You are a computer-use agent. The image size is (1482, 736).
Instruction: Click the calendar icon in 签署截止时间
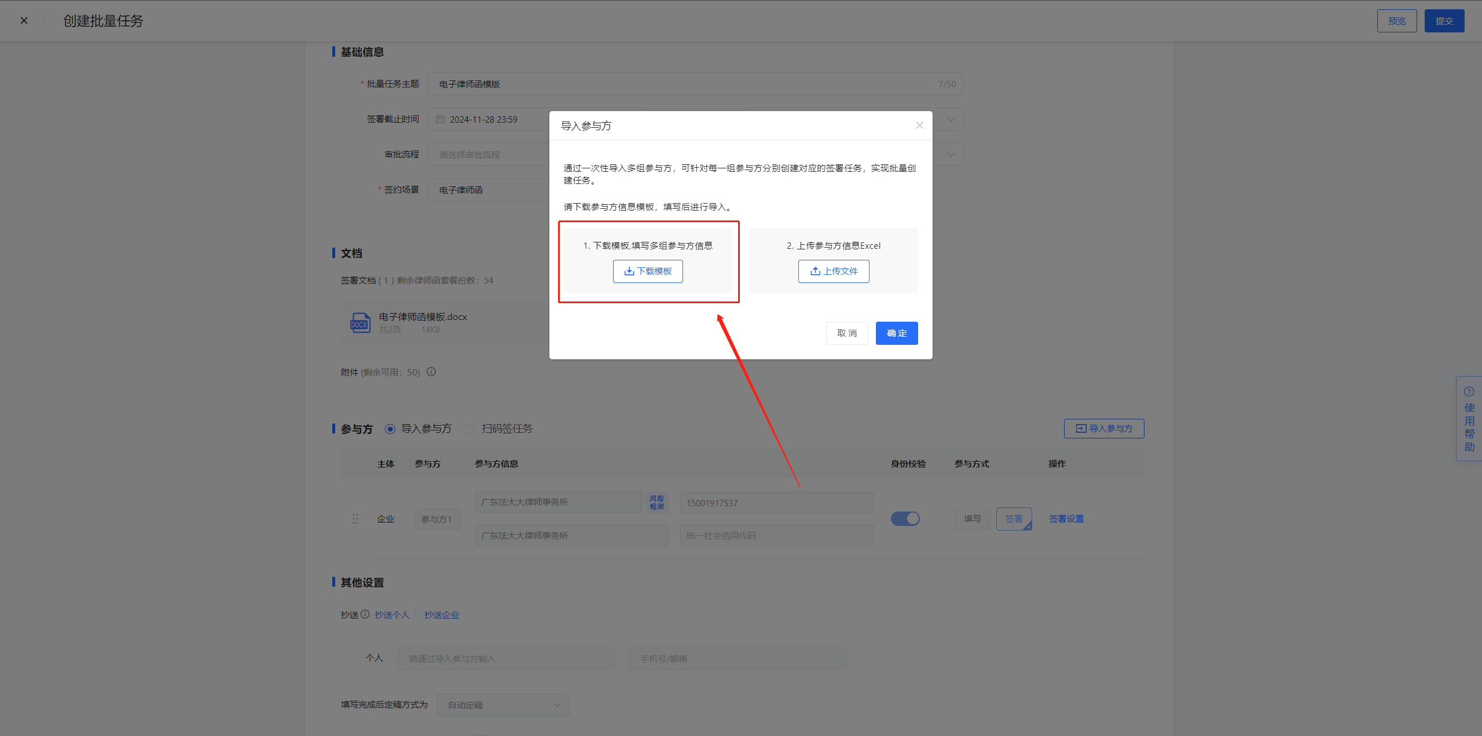(x=441, y=119)
